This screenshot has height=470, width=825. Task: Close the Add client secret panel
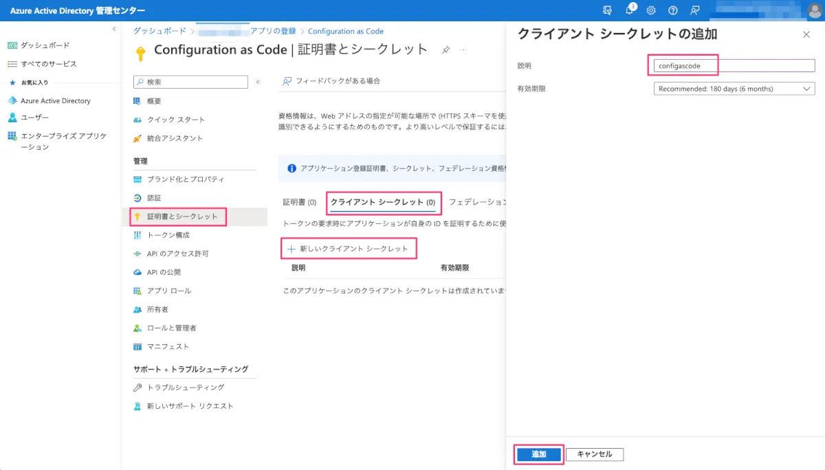tap(806, 34)
